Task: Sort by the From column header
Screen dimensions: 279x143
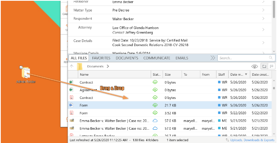Action: click(x=208, y=74)
